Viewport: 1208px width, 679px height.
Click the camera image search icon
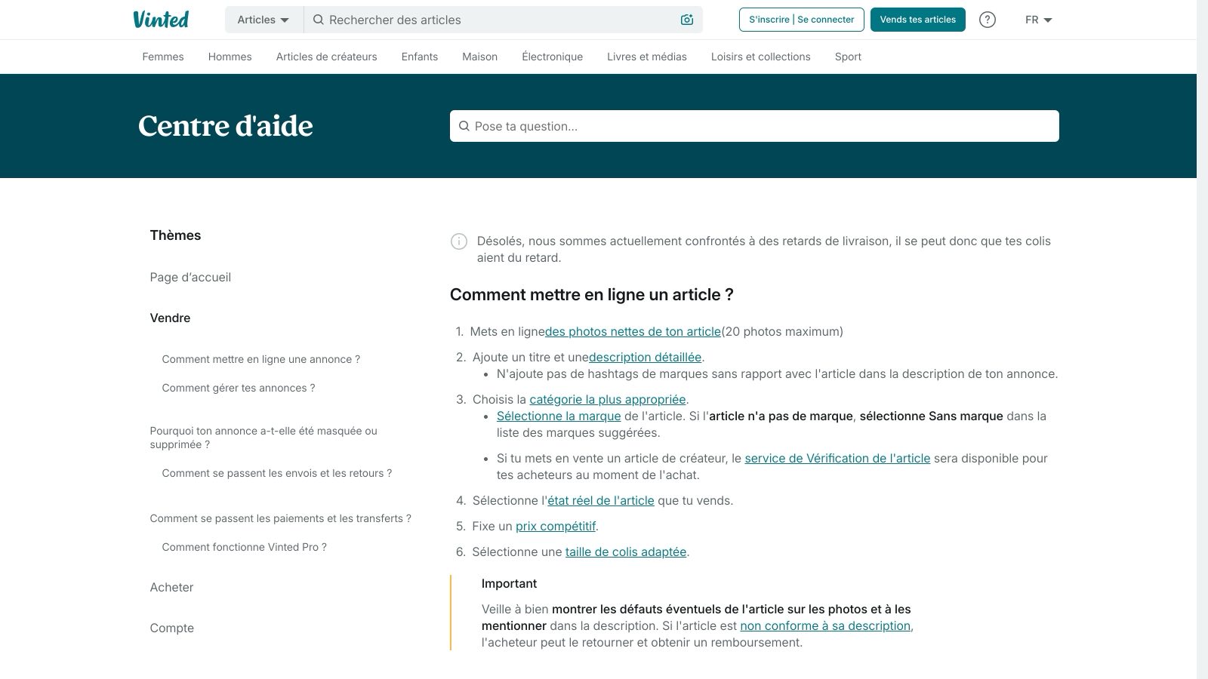point(687,20)
